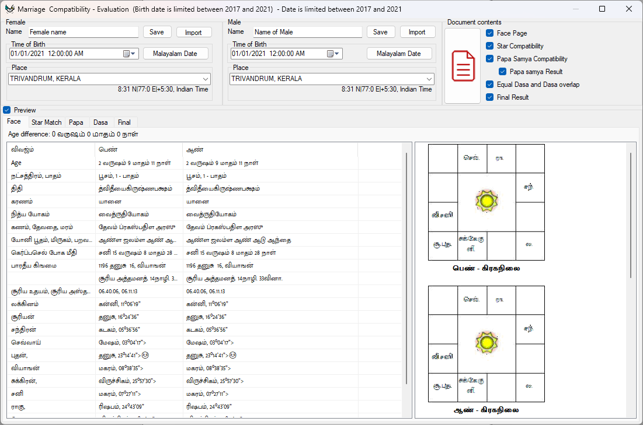Expand the Female Place dropdown
This screenshot has height=425, width=643.
tap(206, 79)
